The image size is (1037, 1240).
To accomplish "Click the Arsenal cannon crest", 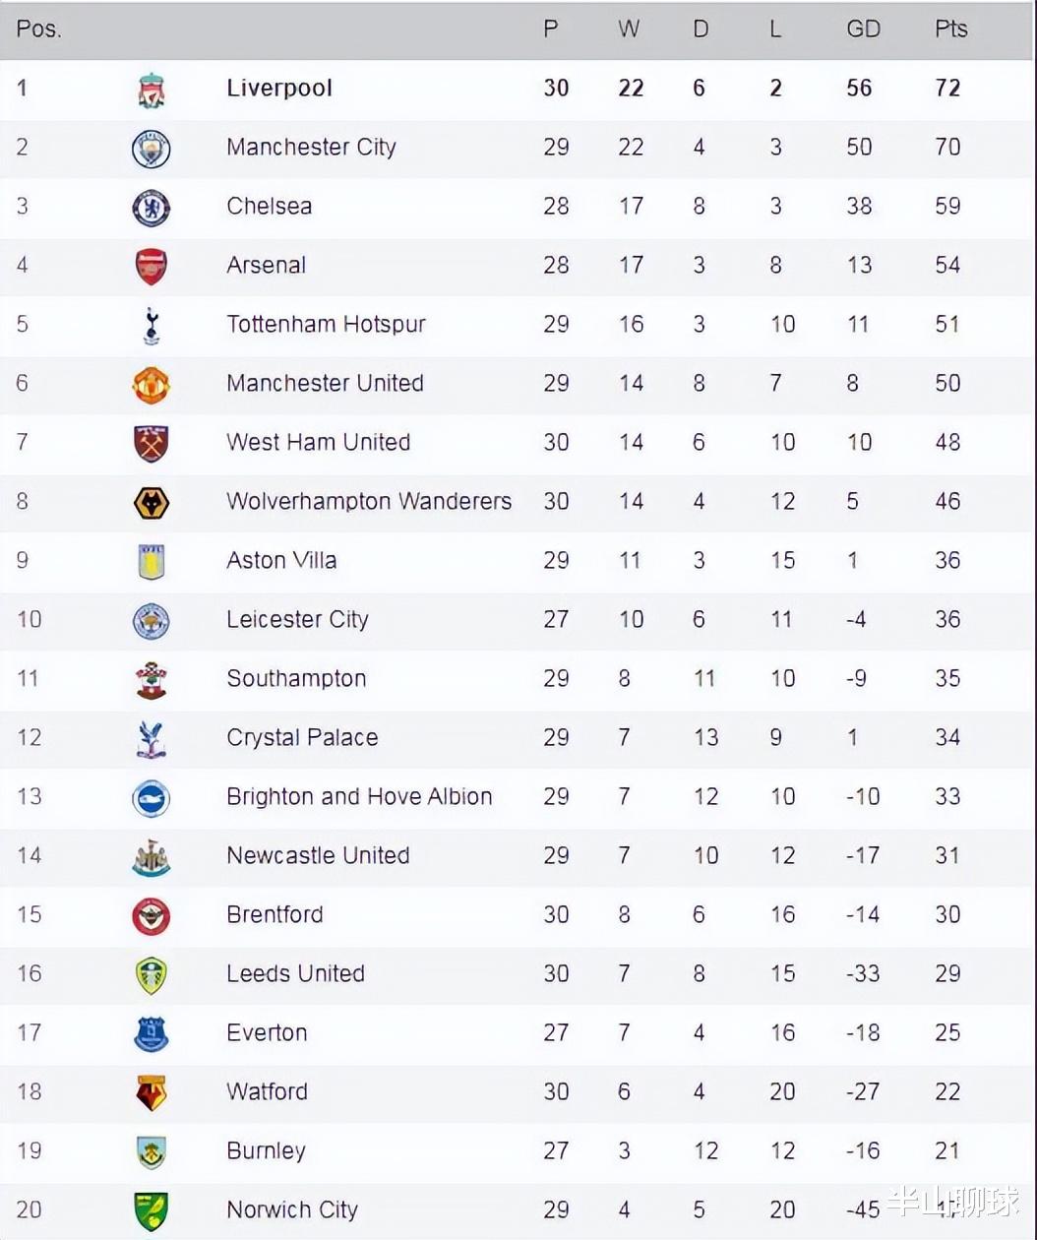I will tap(152, 267).
